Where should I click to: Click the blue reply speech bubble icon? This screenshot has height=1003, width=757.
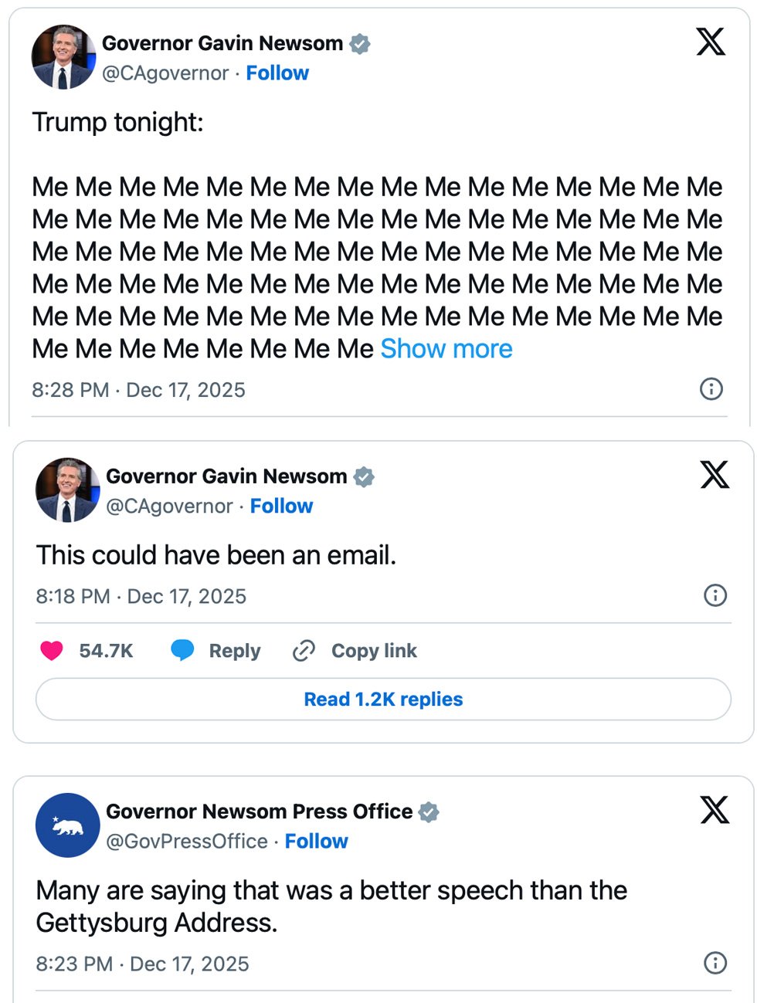[182, 651]
